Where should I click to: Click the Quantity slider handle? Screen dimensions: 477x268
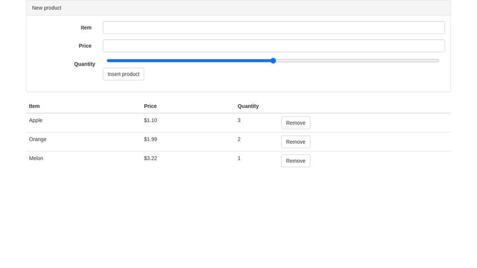pyautogui.click(x=273, y=61)
